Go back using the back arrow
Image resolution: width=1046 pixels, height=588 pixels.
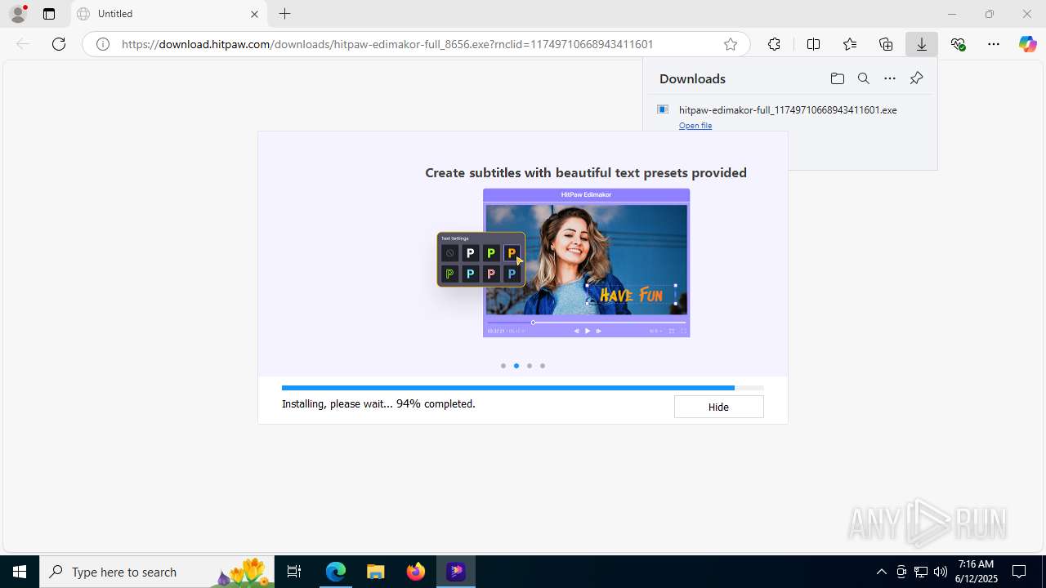[x=23, y=44]
